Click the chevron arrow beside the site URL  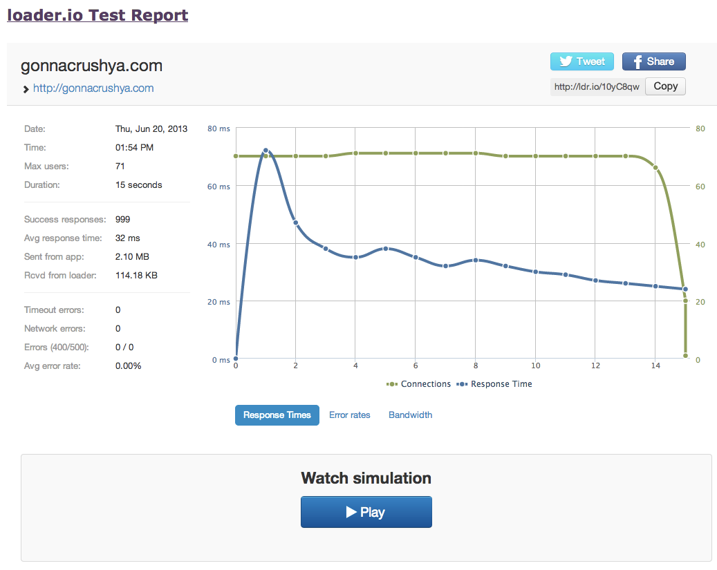(x=26, y=89)
